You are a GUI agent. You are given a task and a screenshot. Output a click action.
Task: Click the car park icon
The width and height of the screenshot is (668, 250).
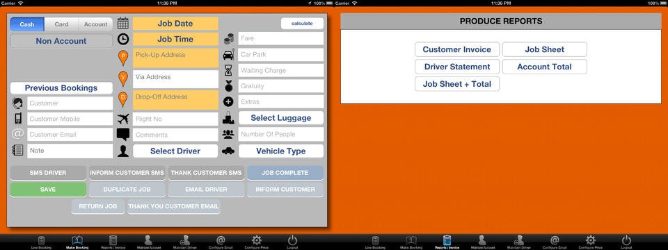pos(229,54)
